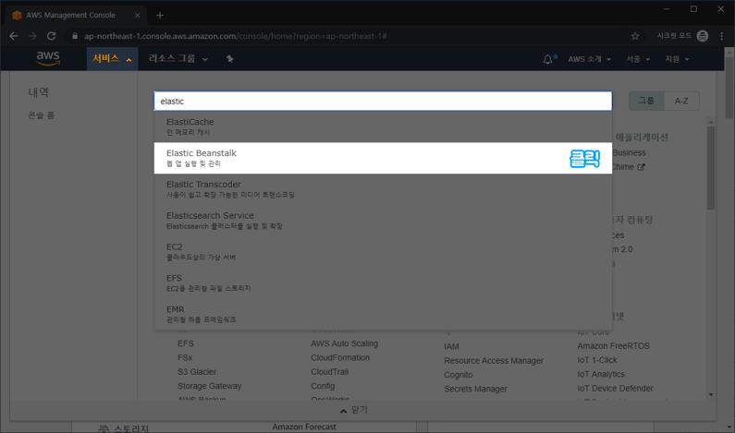Open Secrets Manager link
Screen dimensions: 735x433
pyautogui.click(x=475, y=389)
